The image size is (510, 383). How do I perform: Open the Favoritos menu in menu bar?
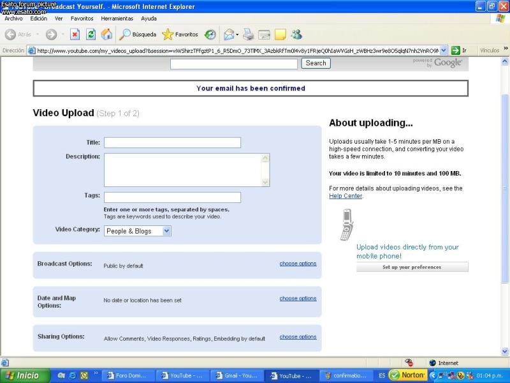(82, 19)
